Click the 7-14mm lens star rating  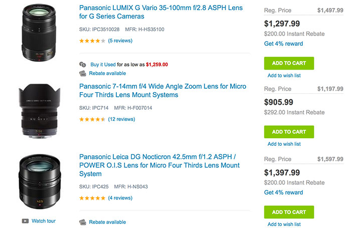tap(92, 119)
